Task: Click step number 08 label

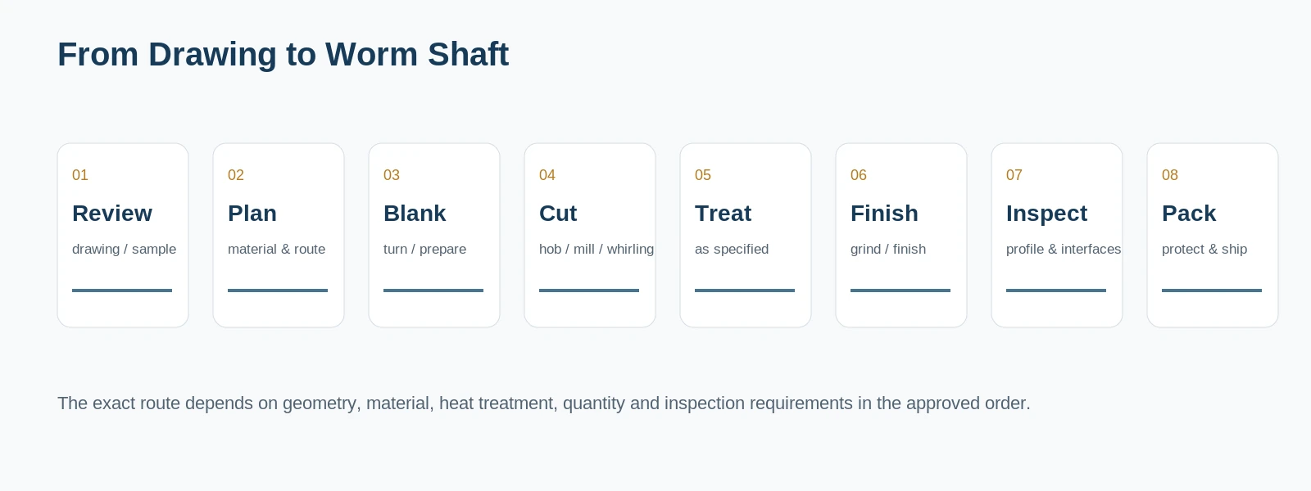Action: tap(1170, 175)
